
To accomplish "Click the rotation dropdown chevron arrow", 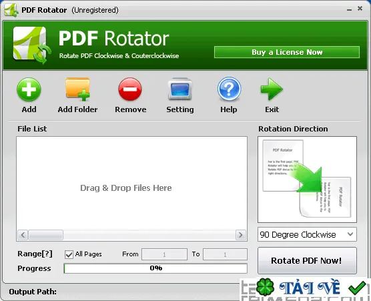I will point(350,234).
